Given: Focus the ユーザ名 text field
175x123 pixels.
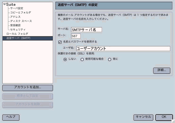Looking at the screenshot, I should (x=123, y=49).
